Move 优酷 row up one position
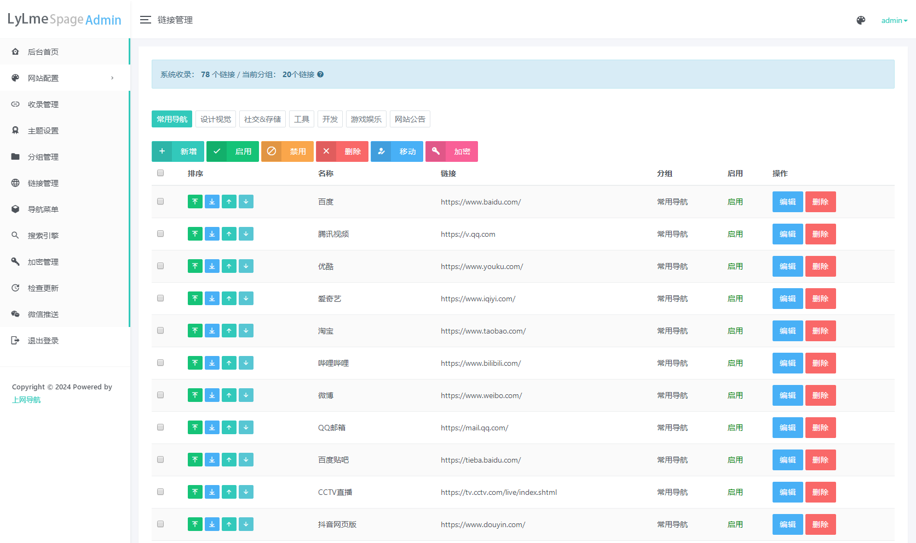 coord(229,266)
